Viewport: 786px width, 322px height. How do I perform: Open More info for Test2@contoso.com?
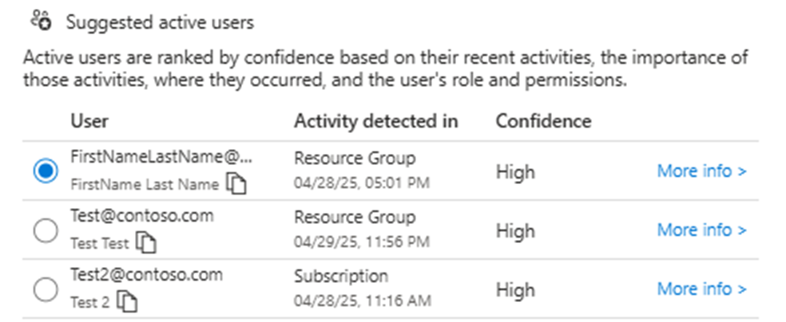click(702, 289)
